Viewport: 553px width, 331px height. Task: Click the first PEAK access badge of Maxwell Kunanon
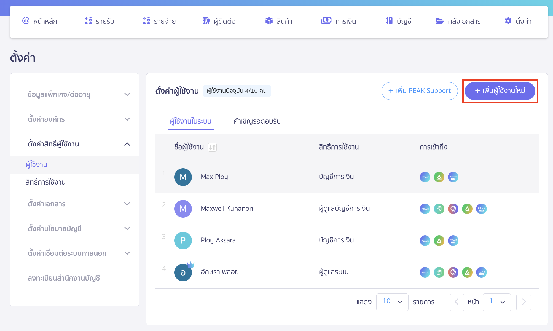(x=425, y=209)
